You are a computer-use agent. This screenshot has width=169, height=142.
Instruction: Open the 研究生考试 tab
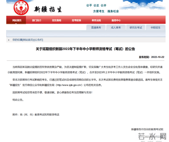tap(136, 28)
